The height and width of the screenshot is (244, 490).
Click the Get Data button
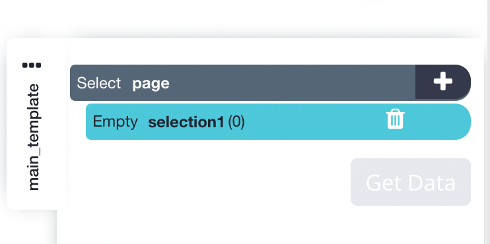[x=411, y=182]
